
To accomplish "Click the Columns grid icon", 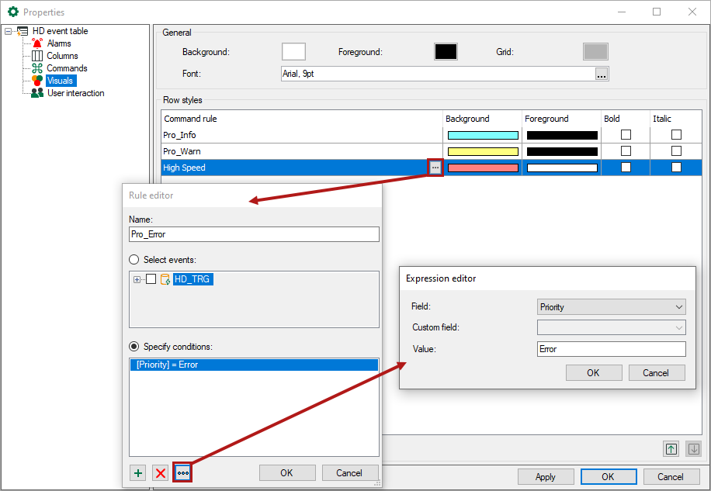I will [37, 56].
